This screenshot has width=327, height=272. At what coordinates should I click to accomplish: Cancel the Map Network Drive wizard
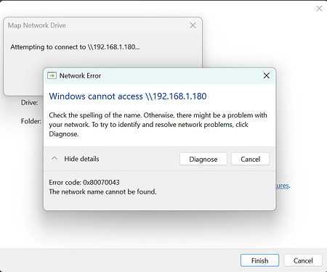tap(303, 260)
